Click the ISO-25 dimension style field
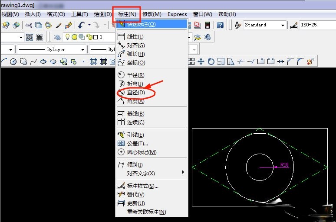The width and height of the screenshot is (336, 222). (318, 25)
